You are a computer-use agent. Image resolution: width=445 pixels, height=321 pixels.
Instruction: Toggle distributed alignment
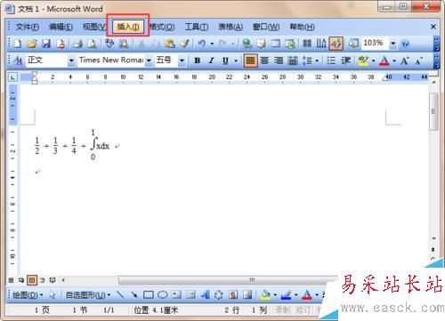click(293, 60)
